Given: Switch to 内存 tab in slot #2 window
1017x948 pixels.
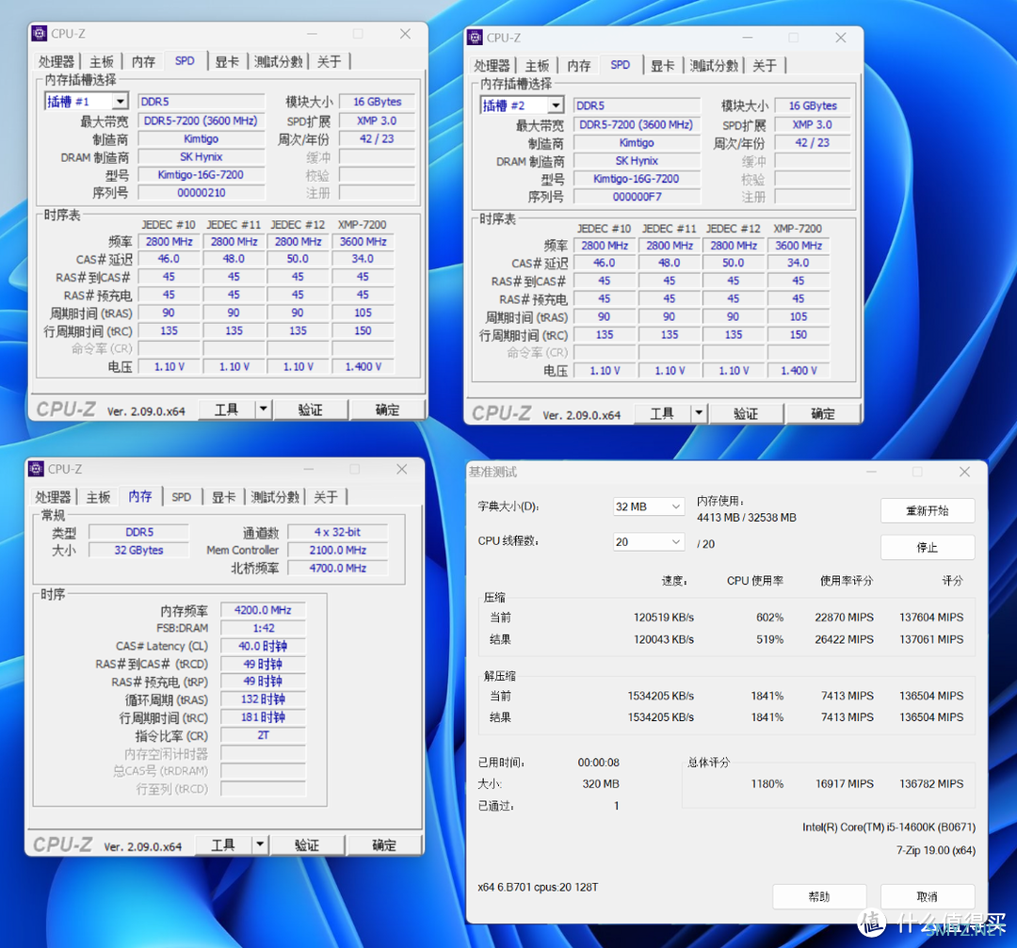Looking at the screenshot, I should [579, 66].
